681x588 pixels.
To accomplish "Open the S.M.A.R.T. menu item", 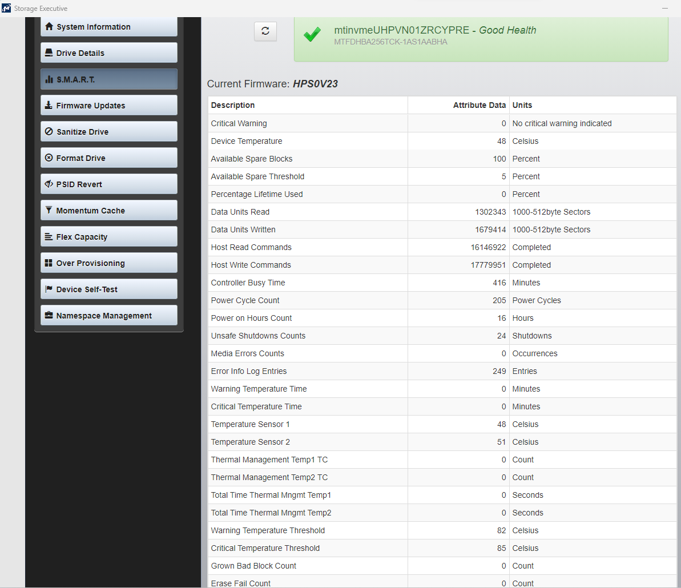I will (108, 79).
